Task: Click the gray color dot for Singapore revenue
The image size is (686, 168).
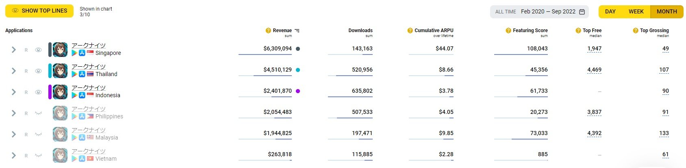Action: coord(298,49)
